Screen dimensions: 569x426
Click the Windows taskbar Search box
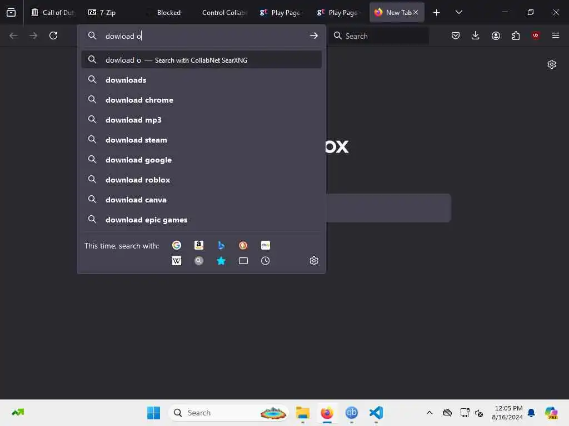[x=228, y=413]
